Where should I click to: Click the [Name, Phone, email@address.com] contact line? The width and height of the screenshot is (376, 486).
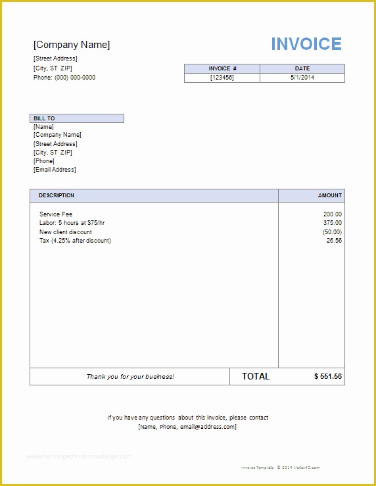pyautogui.click(x=187, y=427)
